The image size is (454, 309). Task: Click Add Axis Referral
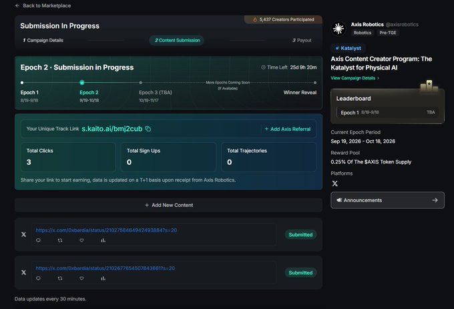288,129
